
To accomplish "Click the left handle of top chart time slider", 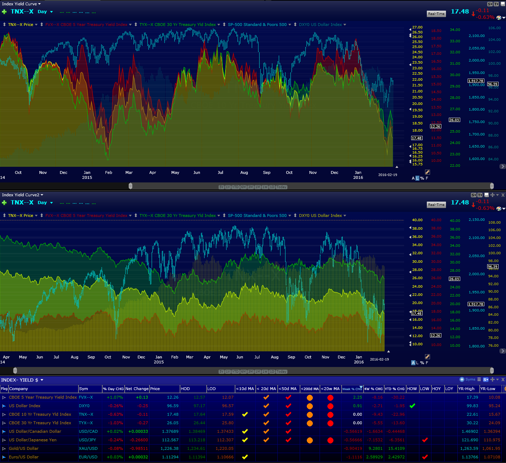I will 130,186.
